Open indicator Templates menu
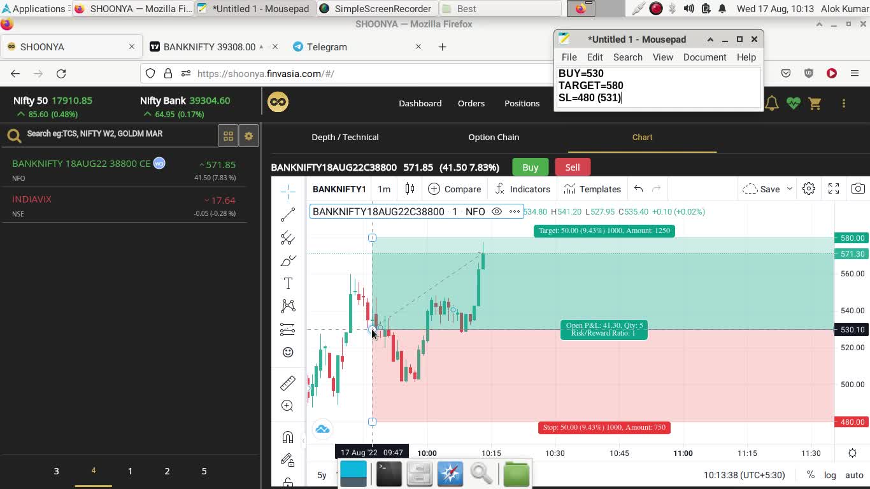This screenshot has width=870, height=489. pos(592,189)
